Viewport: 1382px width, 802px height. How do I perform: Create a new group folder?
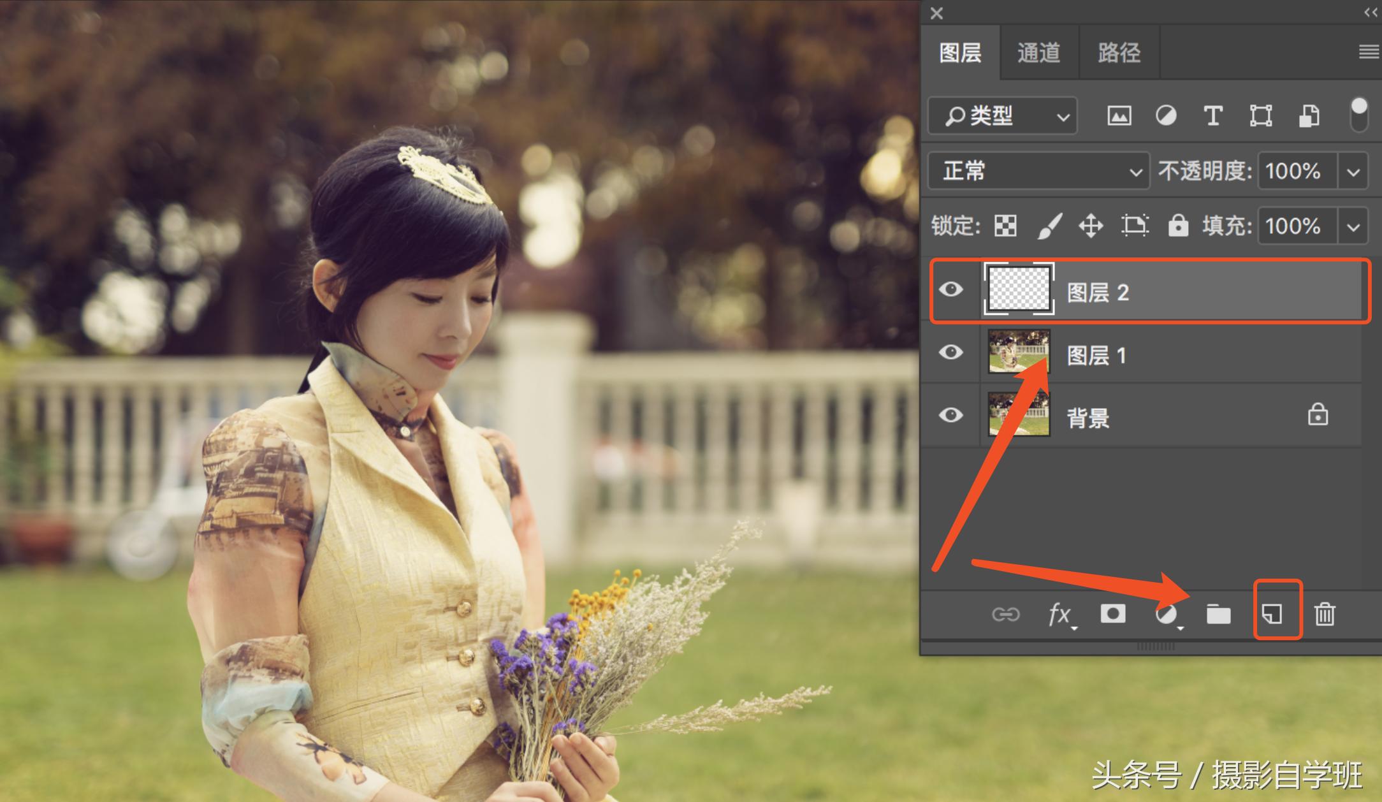(x=1218, y=614)
